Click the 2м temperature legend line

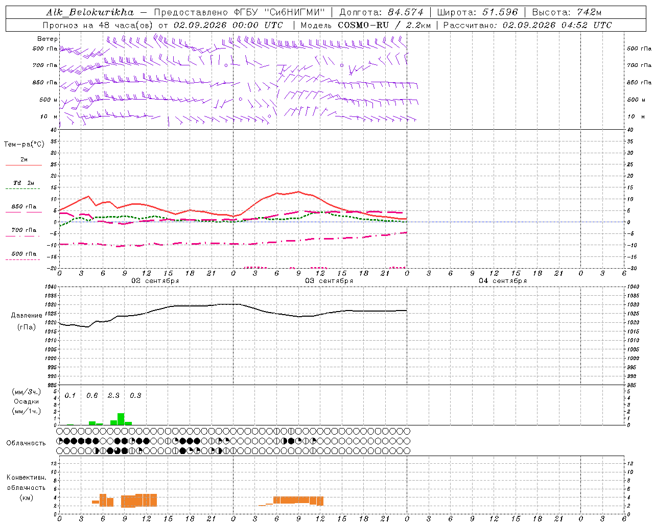(x=24, y=165)
